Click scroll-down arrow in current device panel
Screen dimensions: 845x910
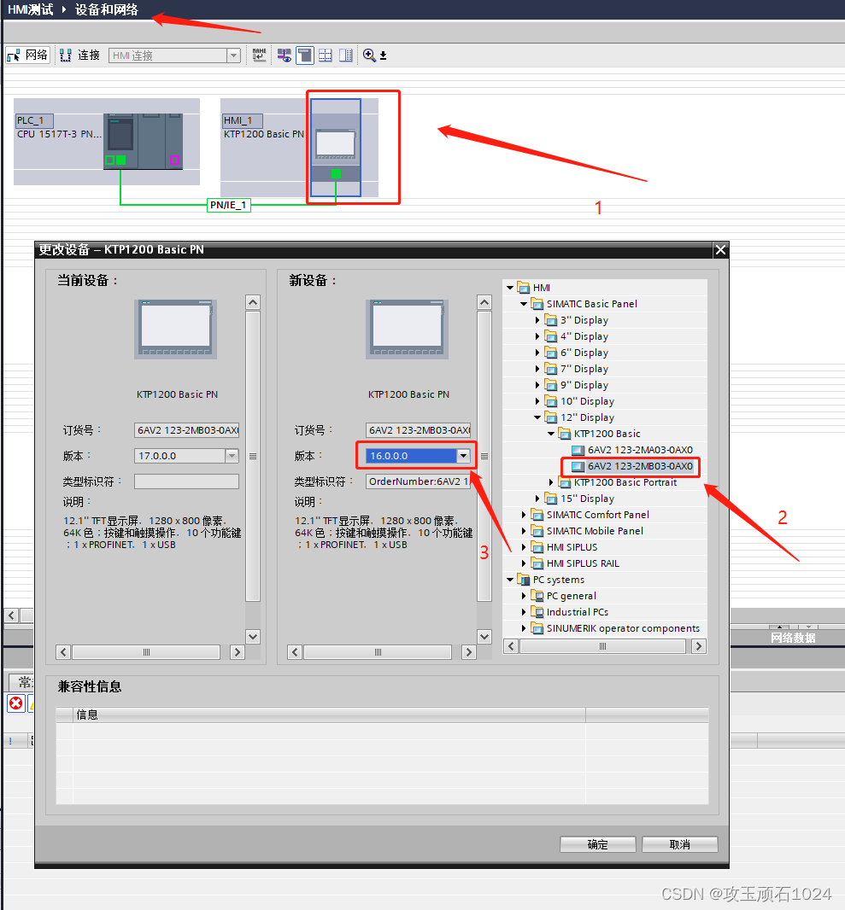coord(253,636)
